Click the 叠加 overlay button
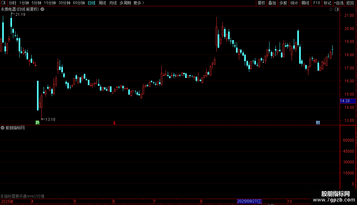Screen dimensions: 357x205 click(x=272, y=3)
